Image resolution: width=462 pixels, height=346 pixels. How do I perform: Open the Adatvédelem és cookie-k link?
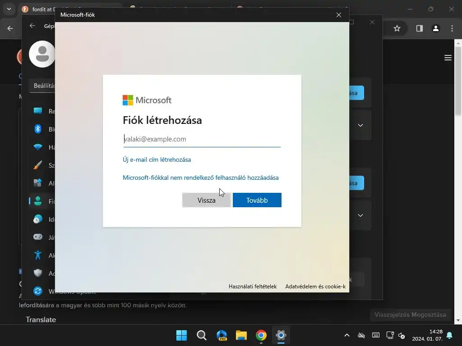pos(315,286)
